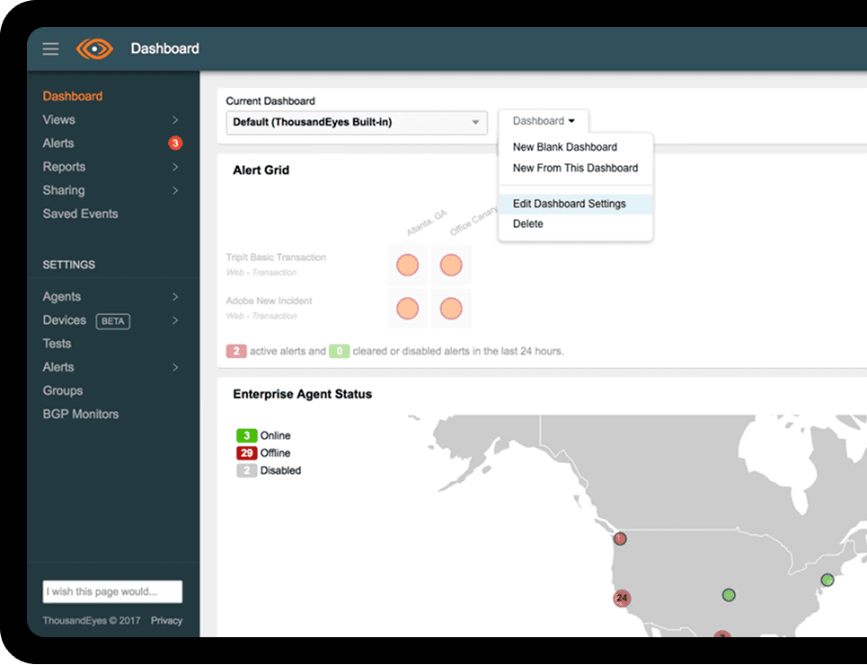Select Delete from the Dashboard menu
Viewport: 867px width, 665px height.
527,223
